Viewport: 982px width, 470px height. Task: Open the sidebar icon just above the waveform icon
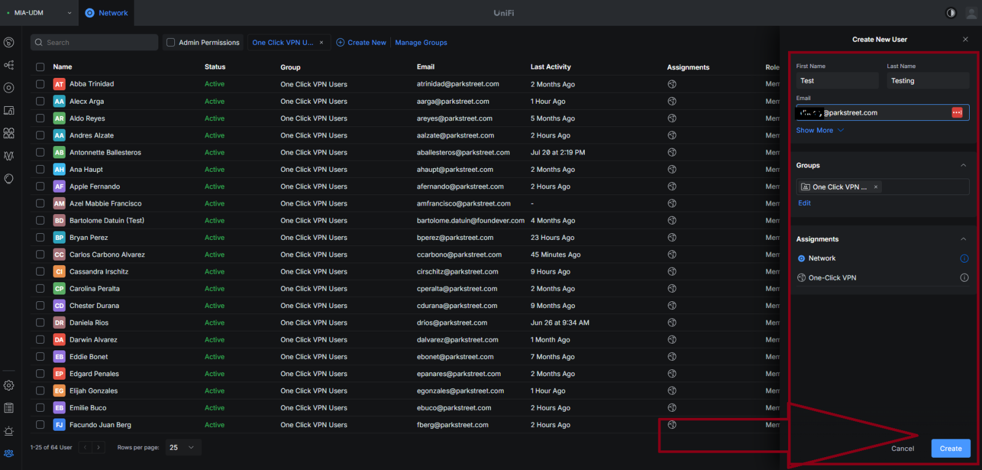9,133
